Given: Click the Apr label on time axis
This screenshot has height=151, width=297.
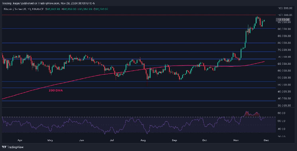Looking at the screenshot, I should [x=20, y=140].
